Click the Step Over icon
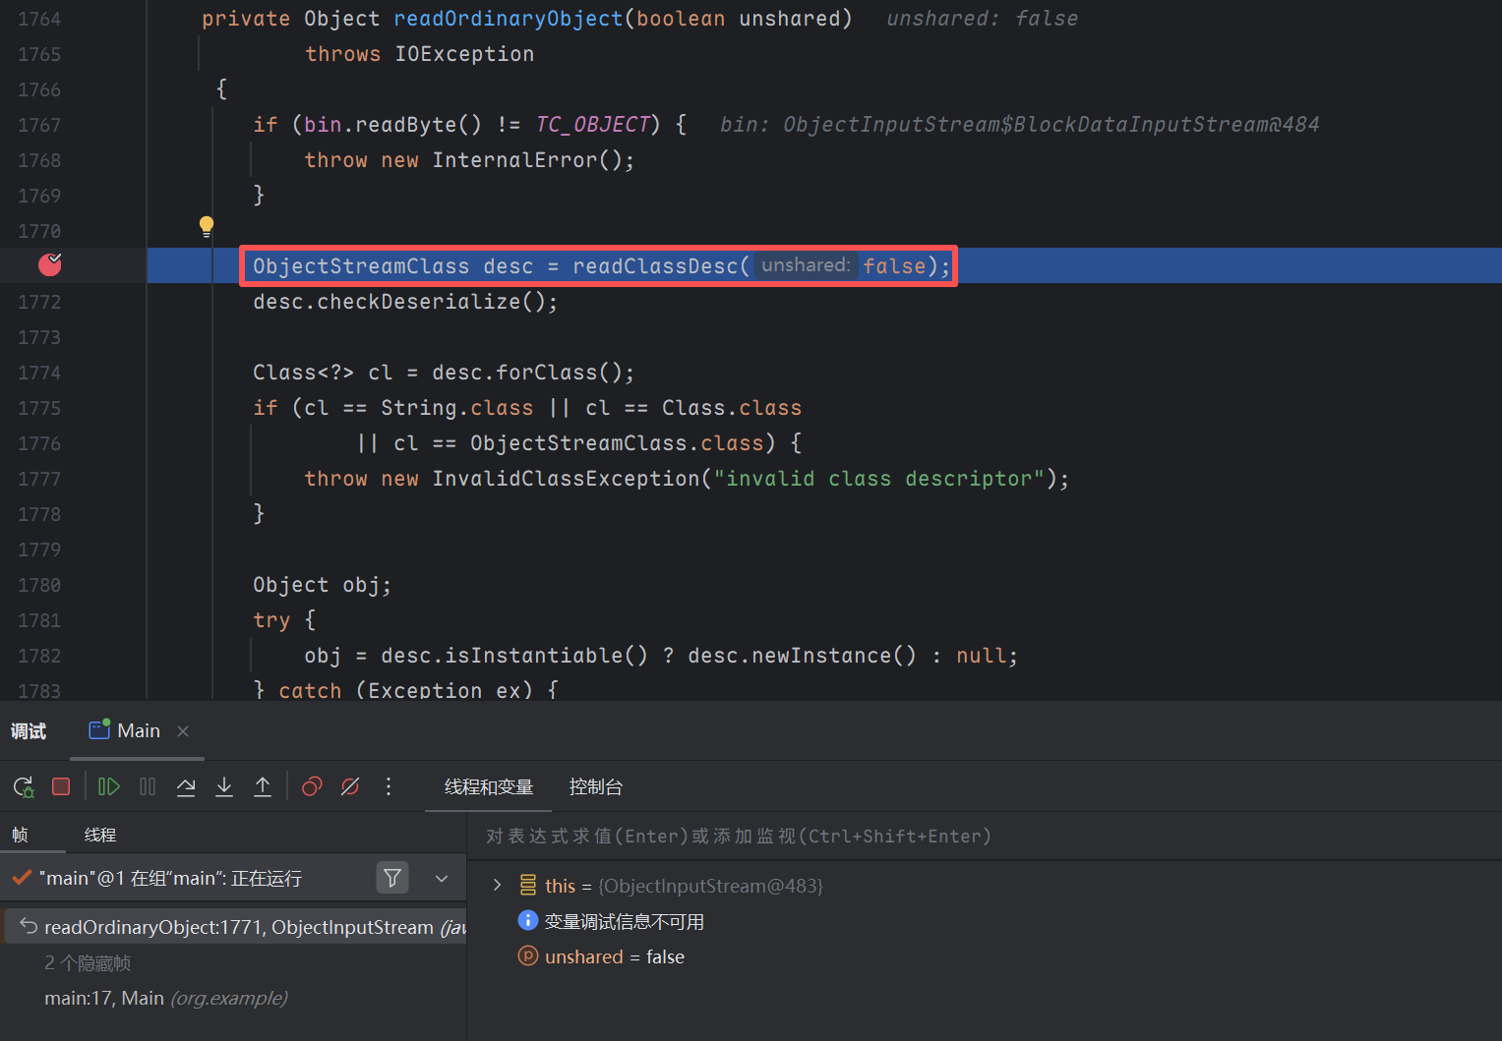Viewport: 1502px width, 1041px height. pos(186,786)
